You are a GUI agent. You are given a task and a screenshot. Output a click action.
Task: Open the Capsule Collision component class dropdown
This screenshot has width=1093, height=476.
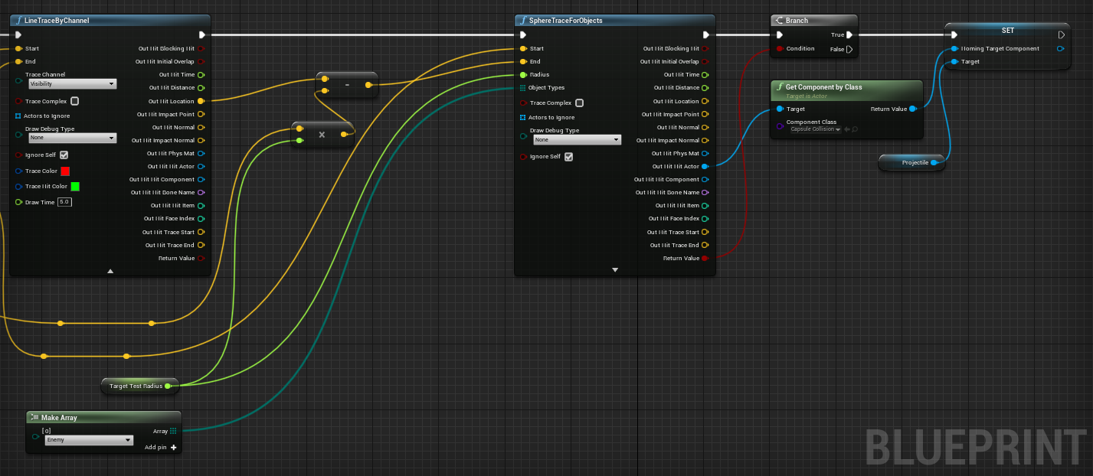(815, 129)
